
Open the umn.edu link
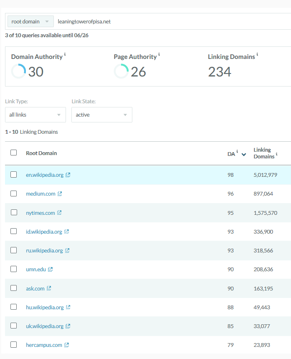(36, 270)
